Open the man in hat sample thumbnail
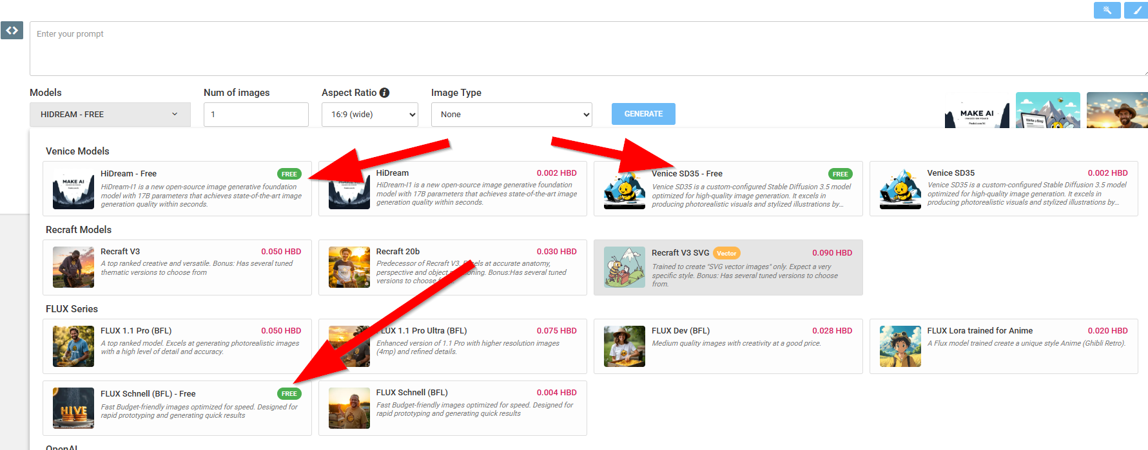 coord(1117,110)
